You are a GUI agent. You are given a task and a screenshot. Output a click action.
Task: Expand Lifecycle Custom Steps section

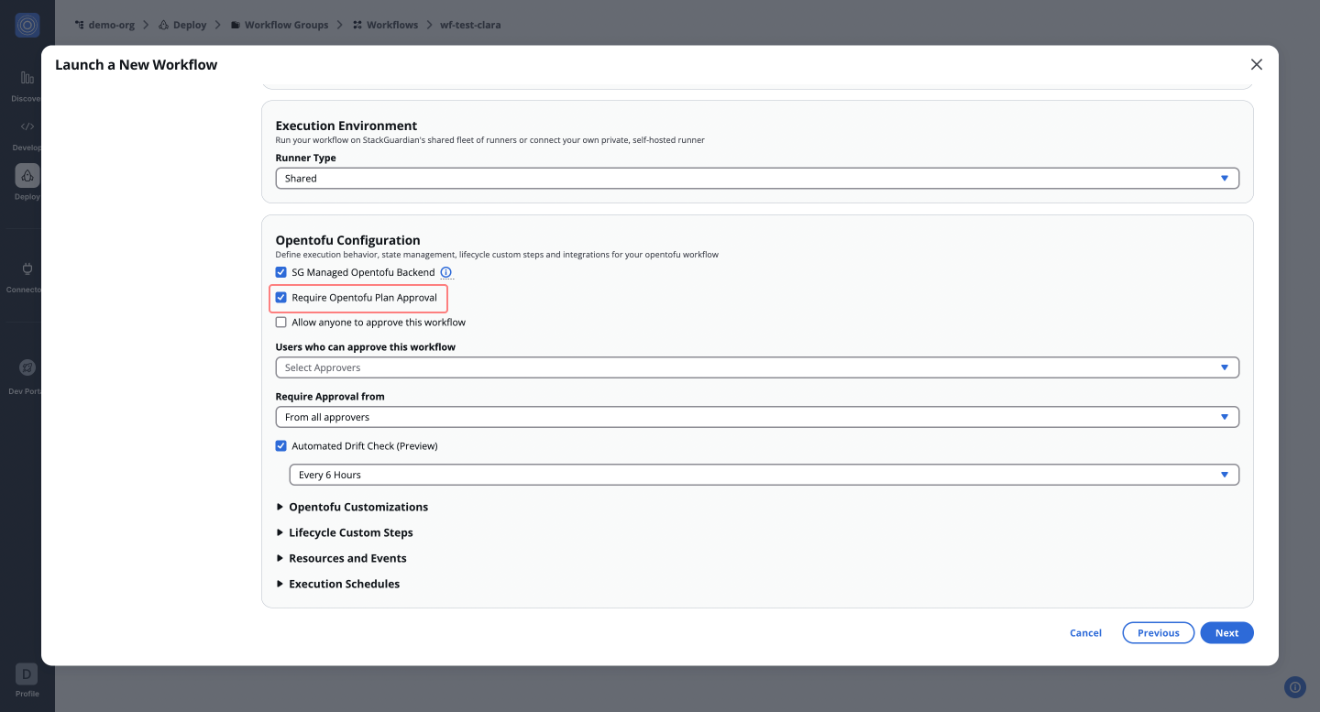(x=345, y=532)
